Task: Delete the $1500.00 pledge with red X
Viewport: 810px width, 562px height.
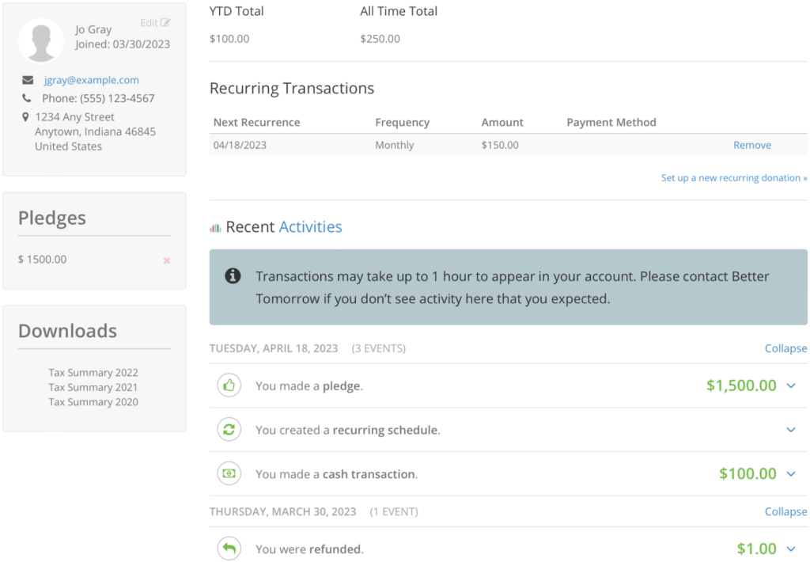Action: 166,260
